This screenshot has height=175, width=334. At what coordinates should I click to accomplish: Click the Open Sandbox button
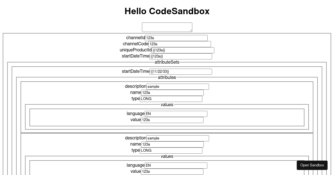(x=312, y=165)
